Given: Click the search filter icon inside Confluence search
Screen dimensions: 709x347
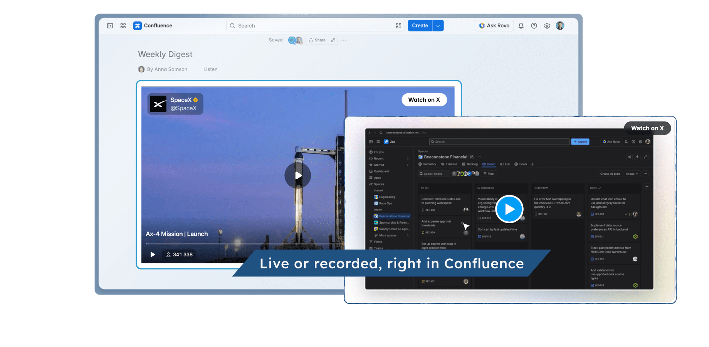Looking at the screenshot, I should [x=398, y=26].
